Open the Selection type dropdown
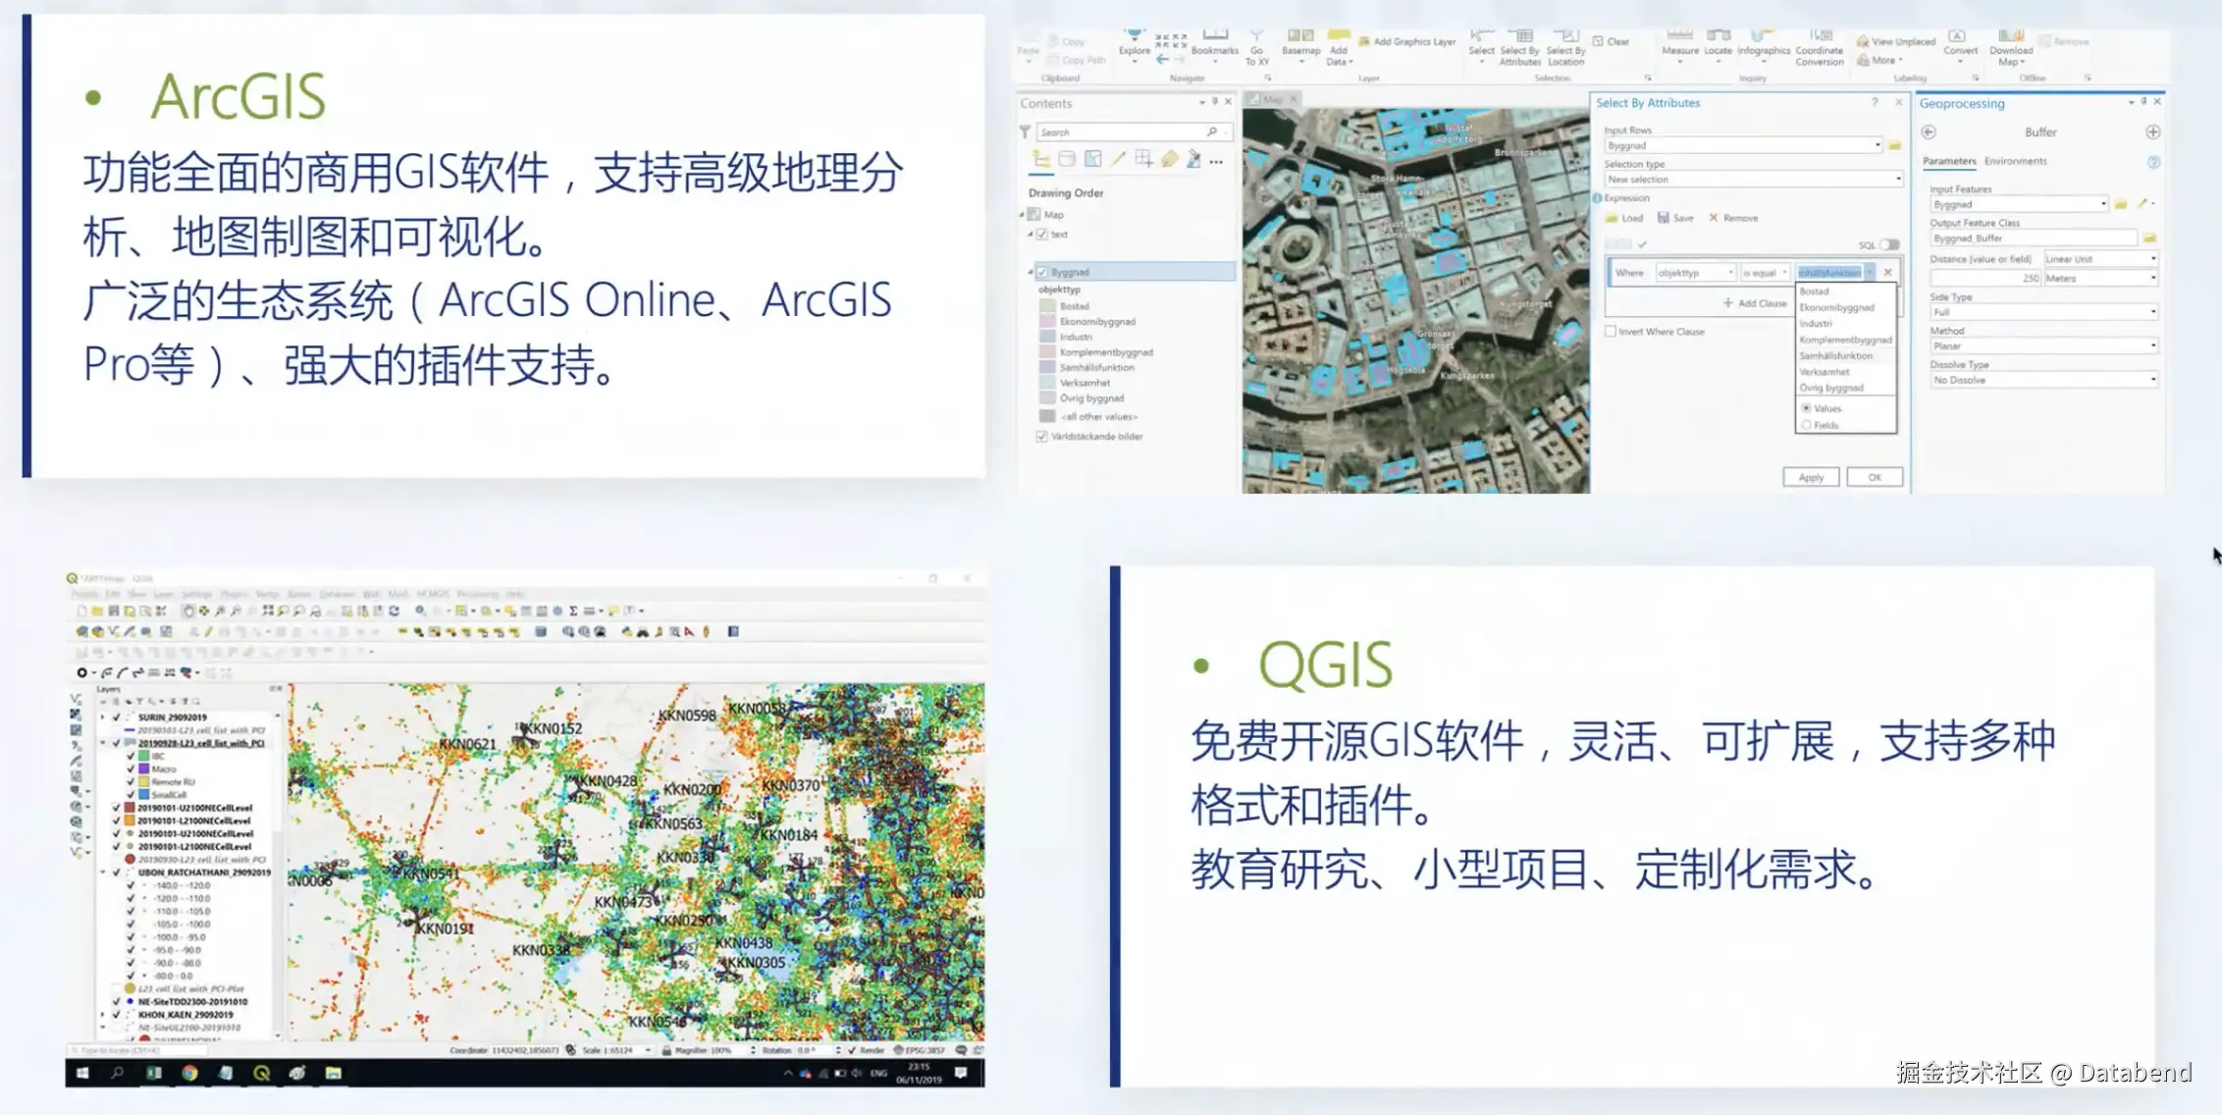 click(1753, 180)
